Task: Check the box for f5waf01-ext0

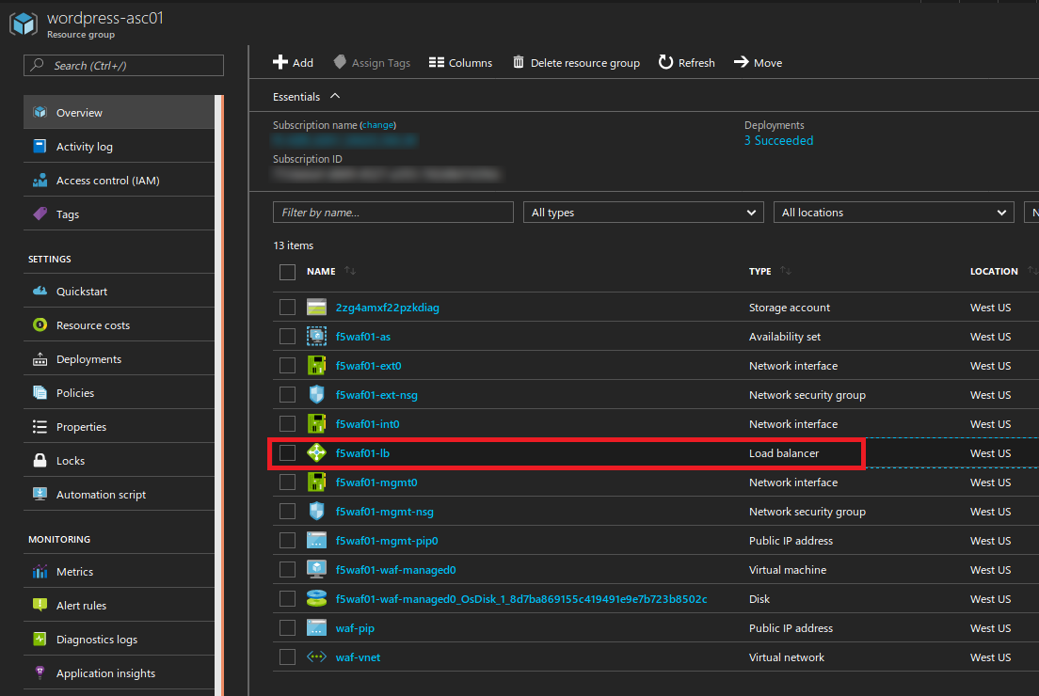Action: tap(287, 366)
